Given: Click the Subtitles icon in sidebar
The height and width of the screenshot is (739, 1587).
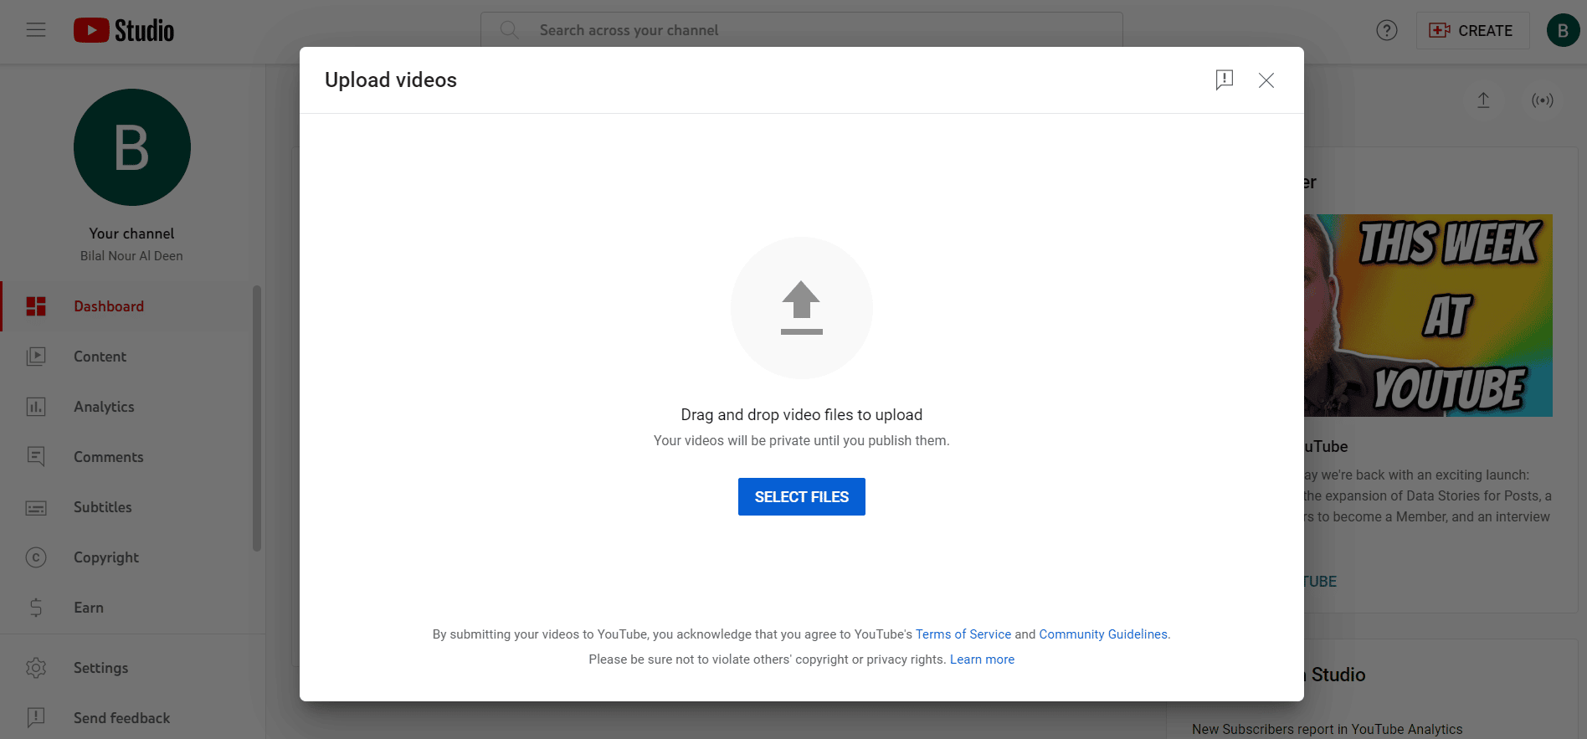Looking at the screenshot, I should click(36, 507).
